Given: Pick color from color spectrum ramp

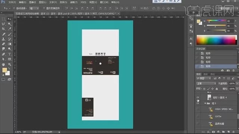Looking at the screenshot, I should (x=217, y=40).
